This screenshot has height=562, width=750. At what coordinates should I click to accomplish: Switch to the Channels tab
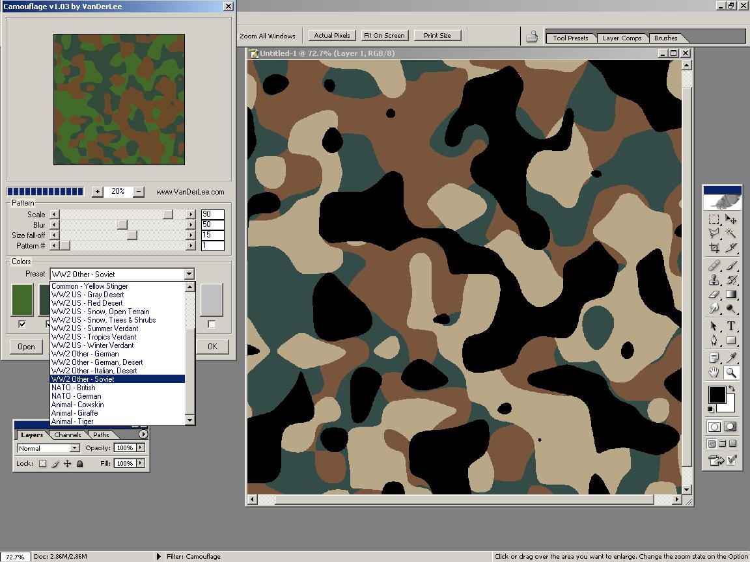[x=68, y=435]
